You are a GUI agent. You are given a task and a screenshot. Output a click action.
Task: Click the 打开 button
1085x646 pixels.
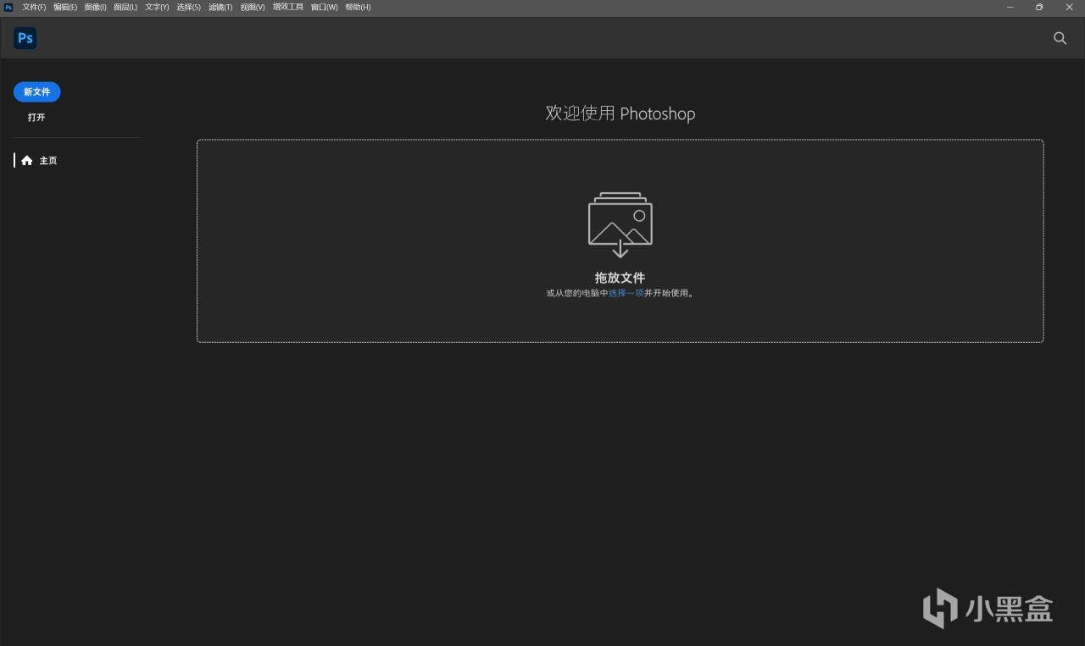[36, 118]
